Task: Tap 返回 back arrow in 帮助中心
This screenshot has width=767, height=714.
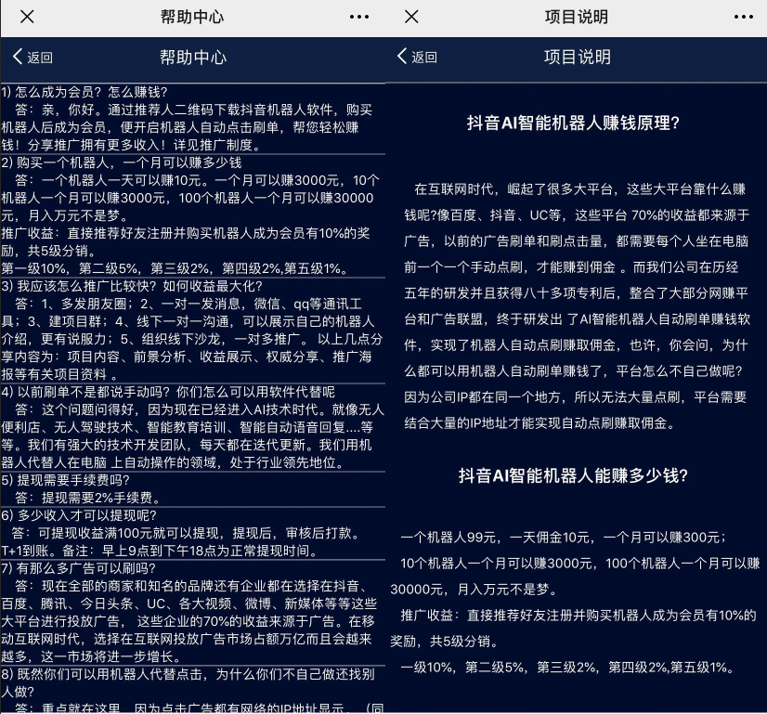Action: 32,57
